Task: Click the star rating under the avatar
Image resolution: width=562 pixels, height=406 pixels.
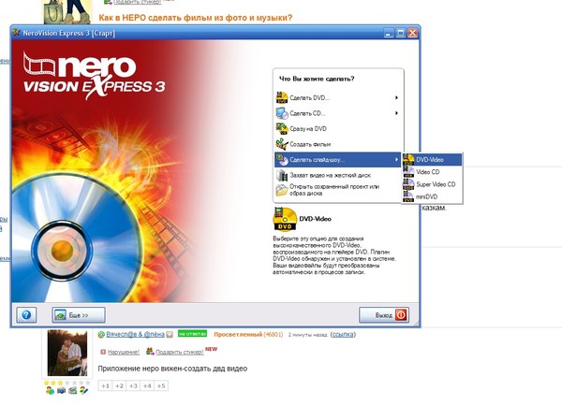Action: tap(67, 383)
